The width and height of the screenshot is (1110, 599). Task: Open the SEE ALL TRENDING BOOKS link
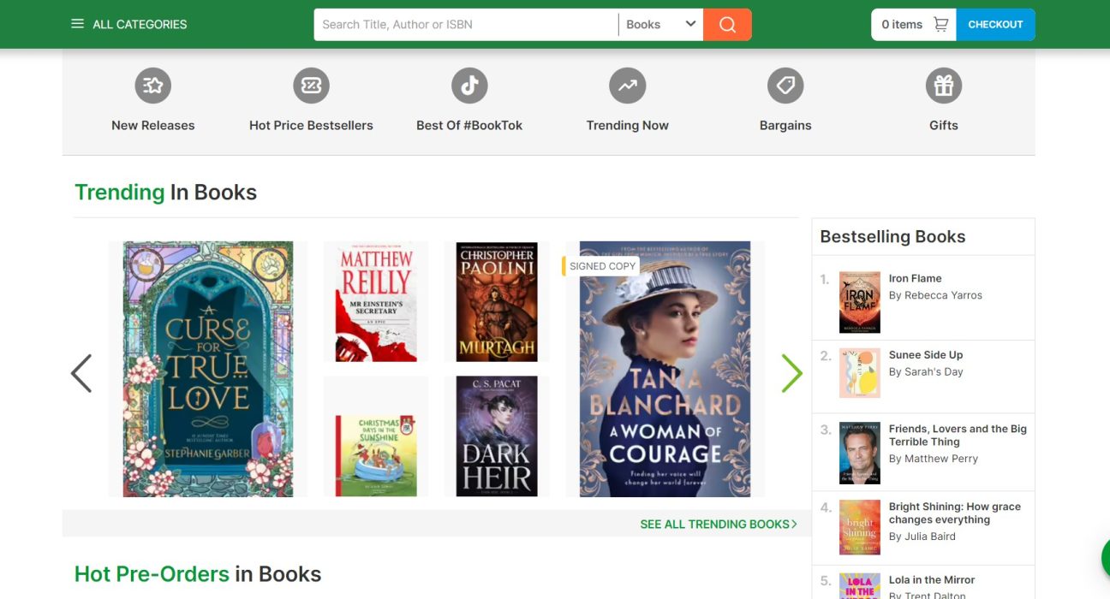tap(718, 524)
